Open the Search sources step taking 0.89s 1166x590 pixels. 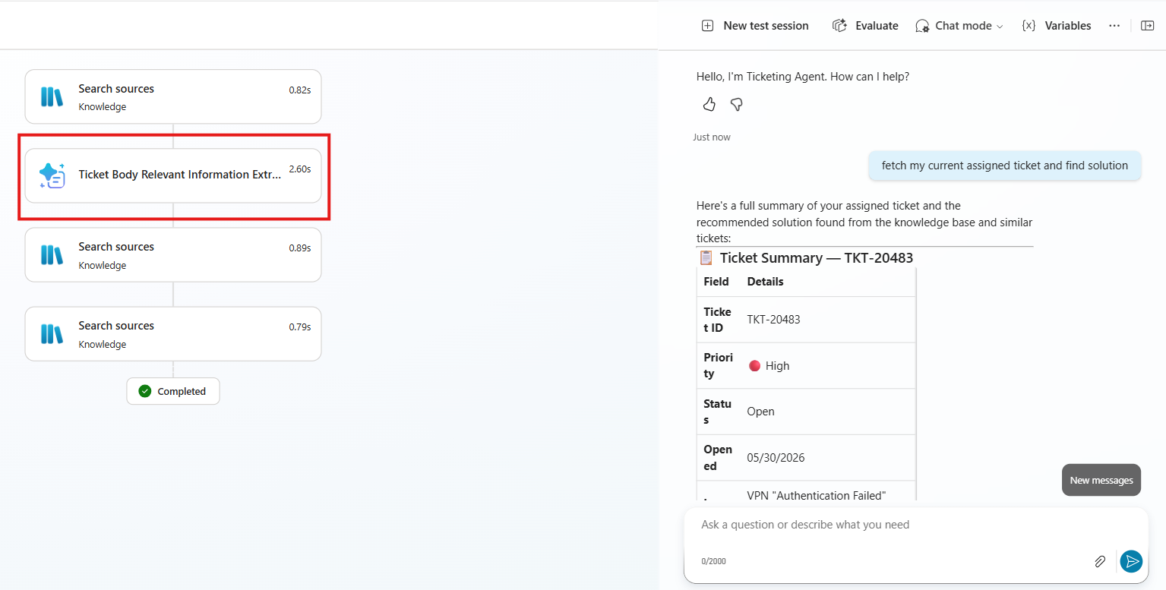pyautogui.click(x=173, y=254)
